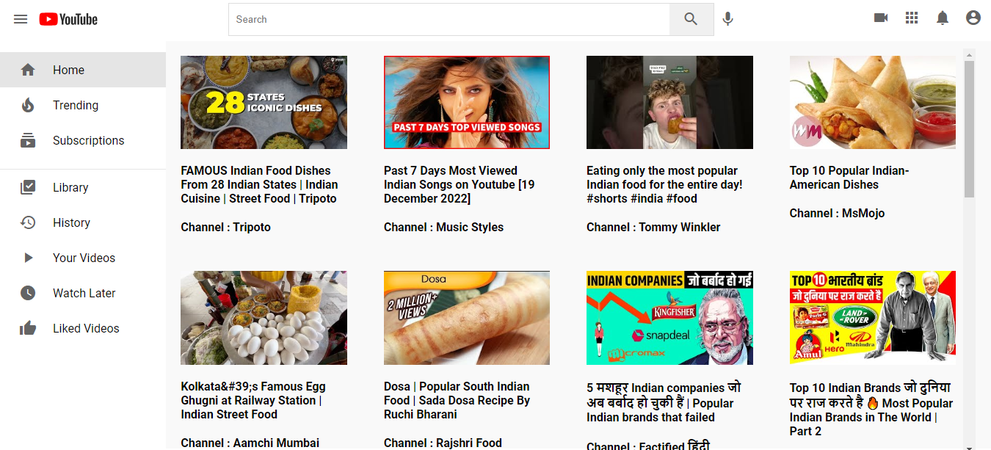
Task: Open title Top 10 Popular Indian-American Dishes
Action: tap(849, 178)
